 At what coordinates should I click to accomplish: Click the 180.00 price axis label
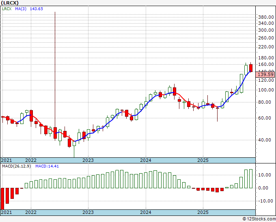tap(266, 58)
